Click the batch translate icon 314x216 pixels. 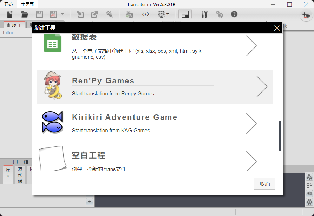129,14
